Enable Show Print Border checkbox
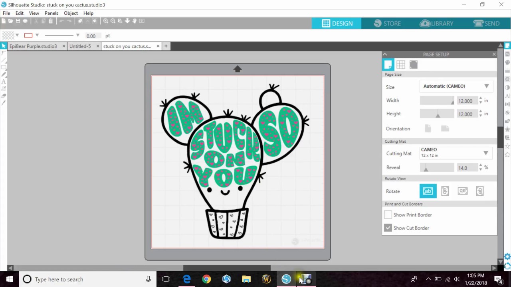The height and width of the screenshot is (287, 511). point(388,215)
